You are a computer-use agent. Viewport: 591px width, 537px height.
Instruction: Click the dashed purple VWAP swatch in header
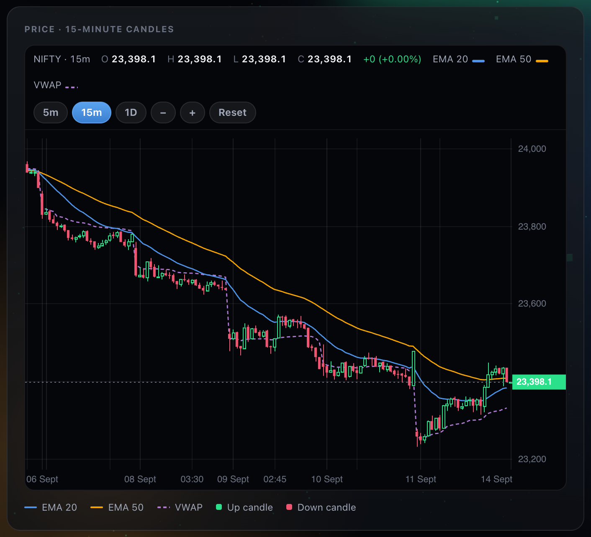72,87
